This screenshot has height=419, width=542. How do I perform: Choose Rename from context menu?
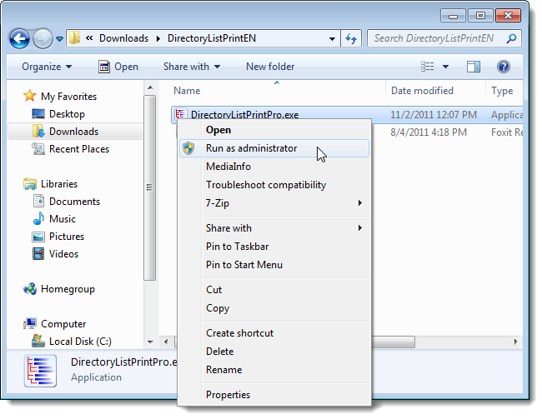tap(274, 370)
